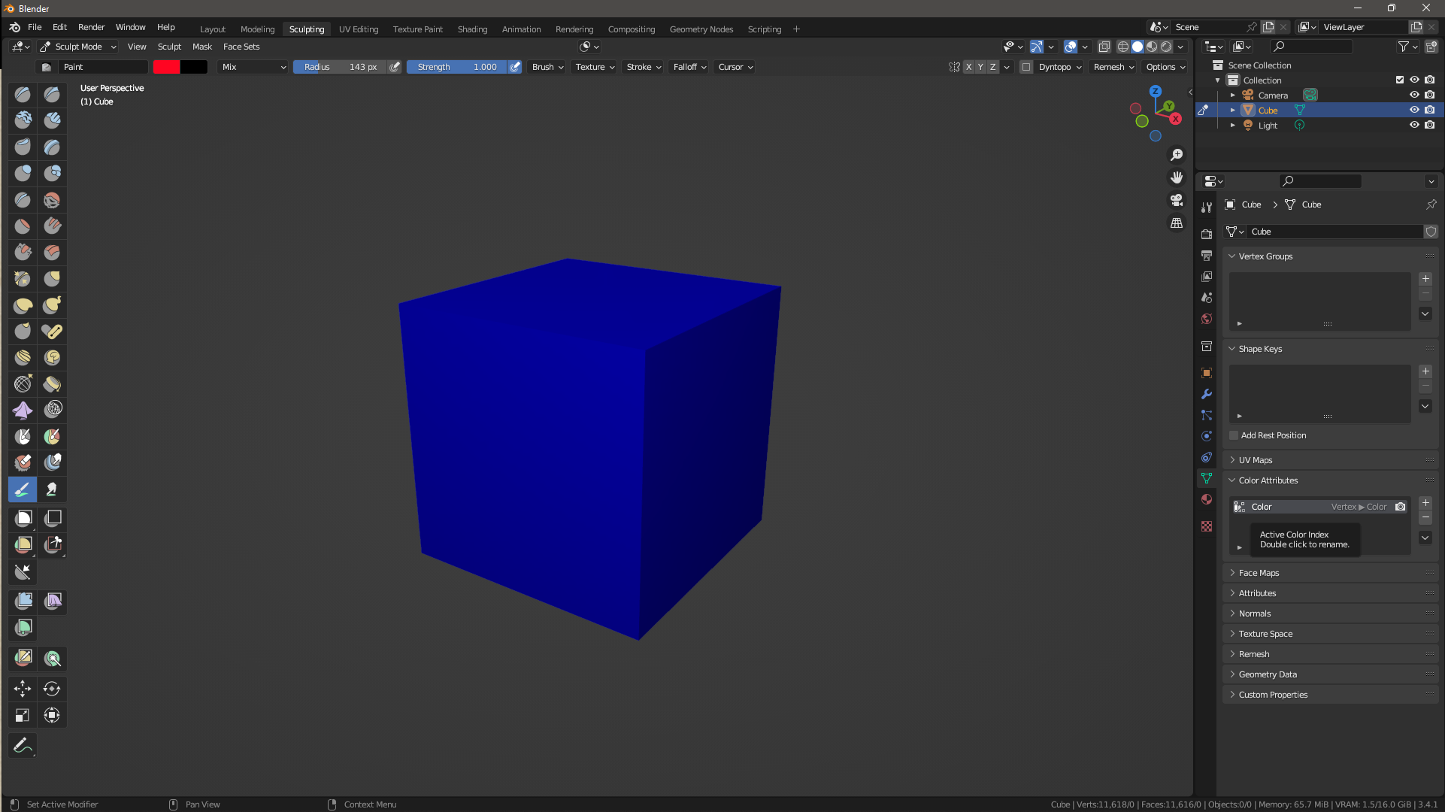
Task: Open the Material properties tab icon
Action: 1207,499
